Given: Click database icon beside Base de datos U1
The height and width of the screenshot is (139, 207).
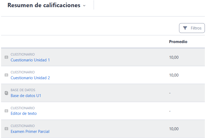Looking at the screenshot, I should pyautogui.click(x=6, y=93).
